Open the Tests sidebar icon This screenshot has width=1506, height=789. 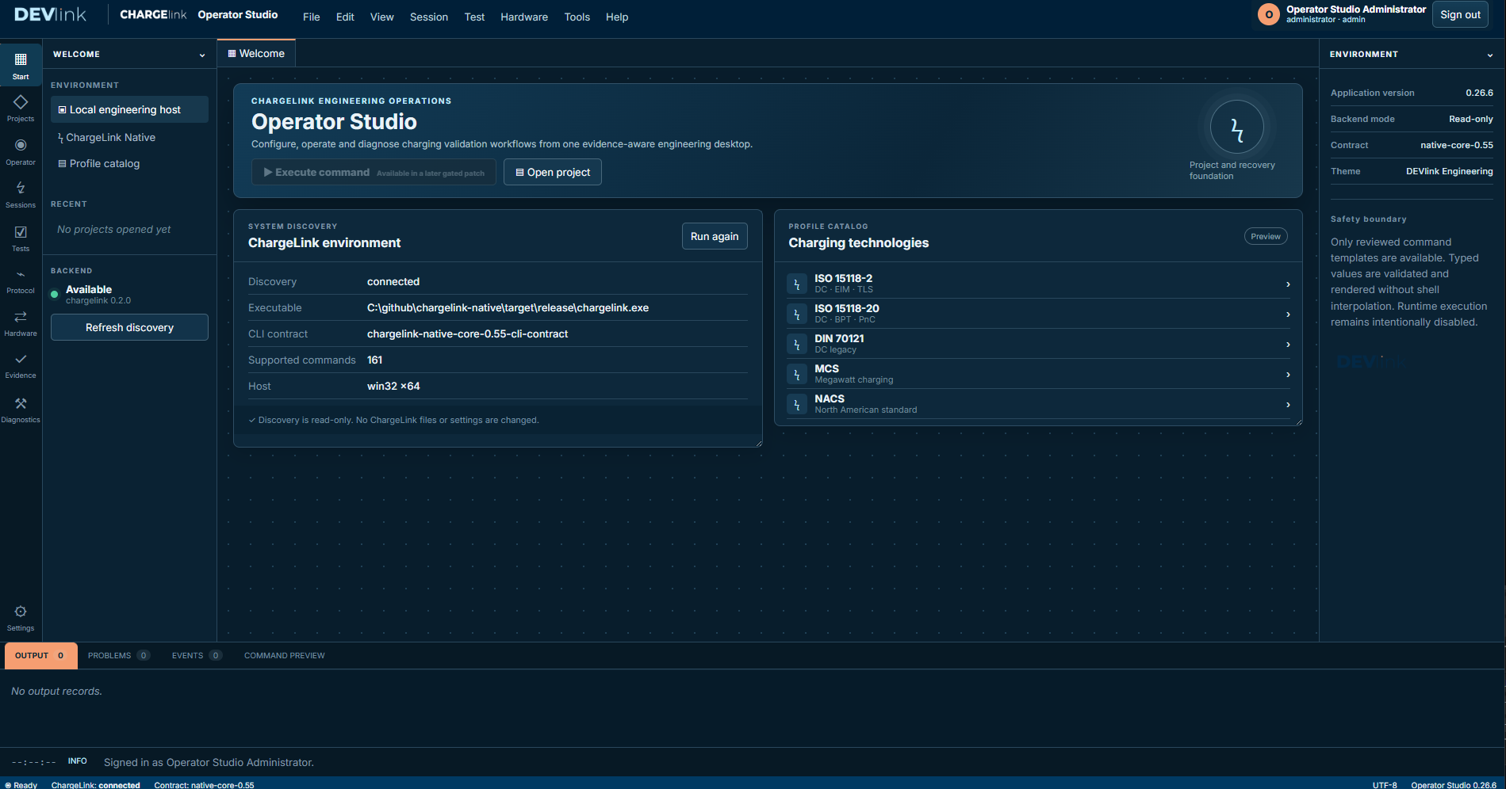click(21, 238)
